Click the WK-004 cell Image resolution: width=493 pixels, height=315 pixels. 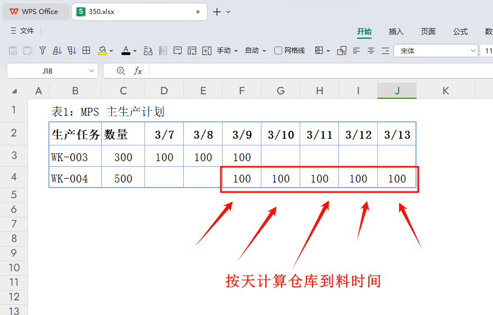point(75,178)
